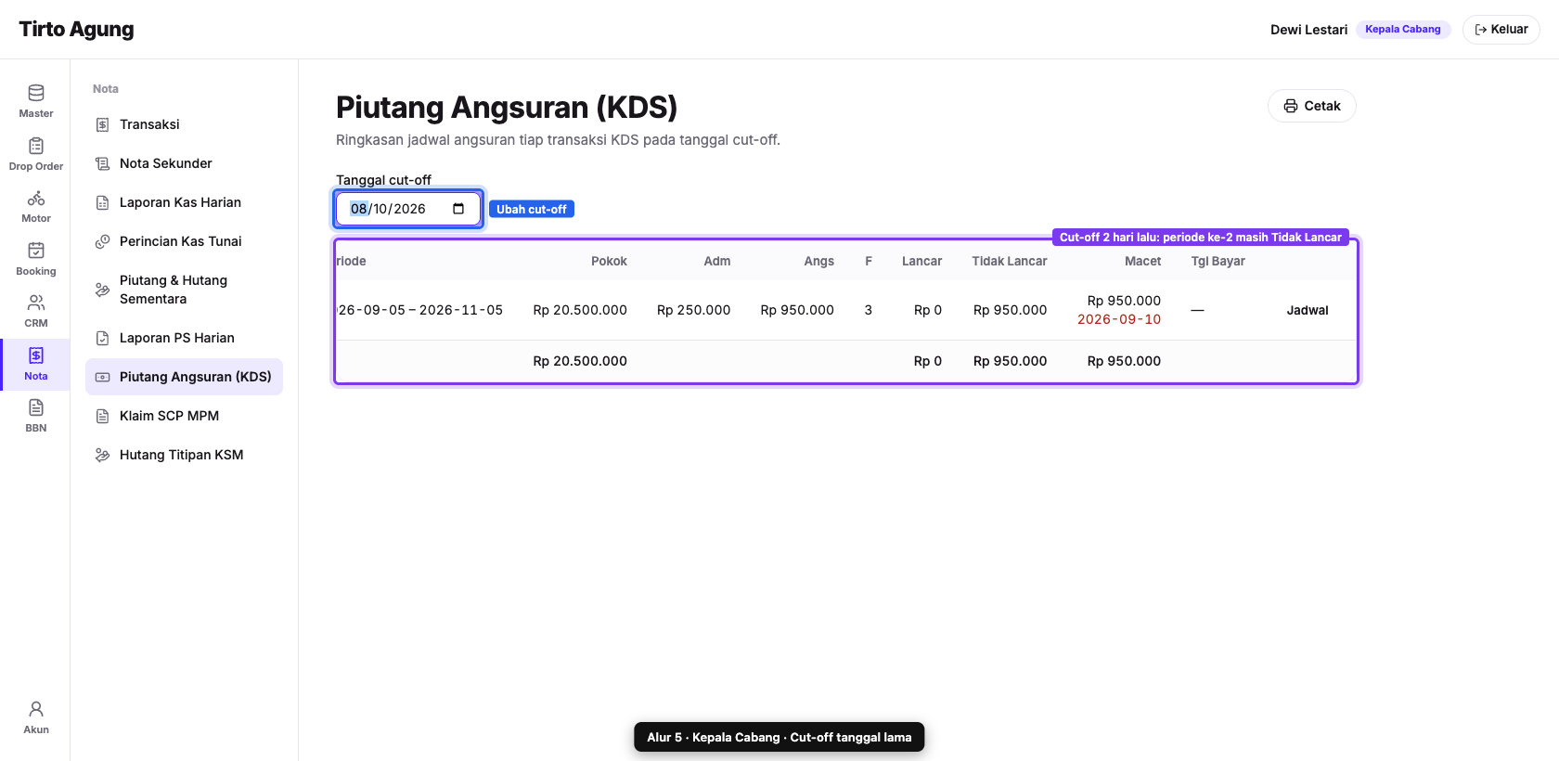Open Laporan Kas Harian
Image resolution: width=1559 pixels, height=761 pixels.
[184, 202]
